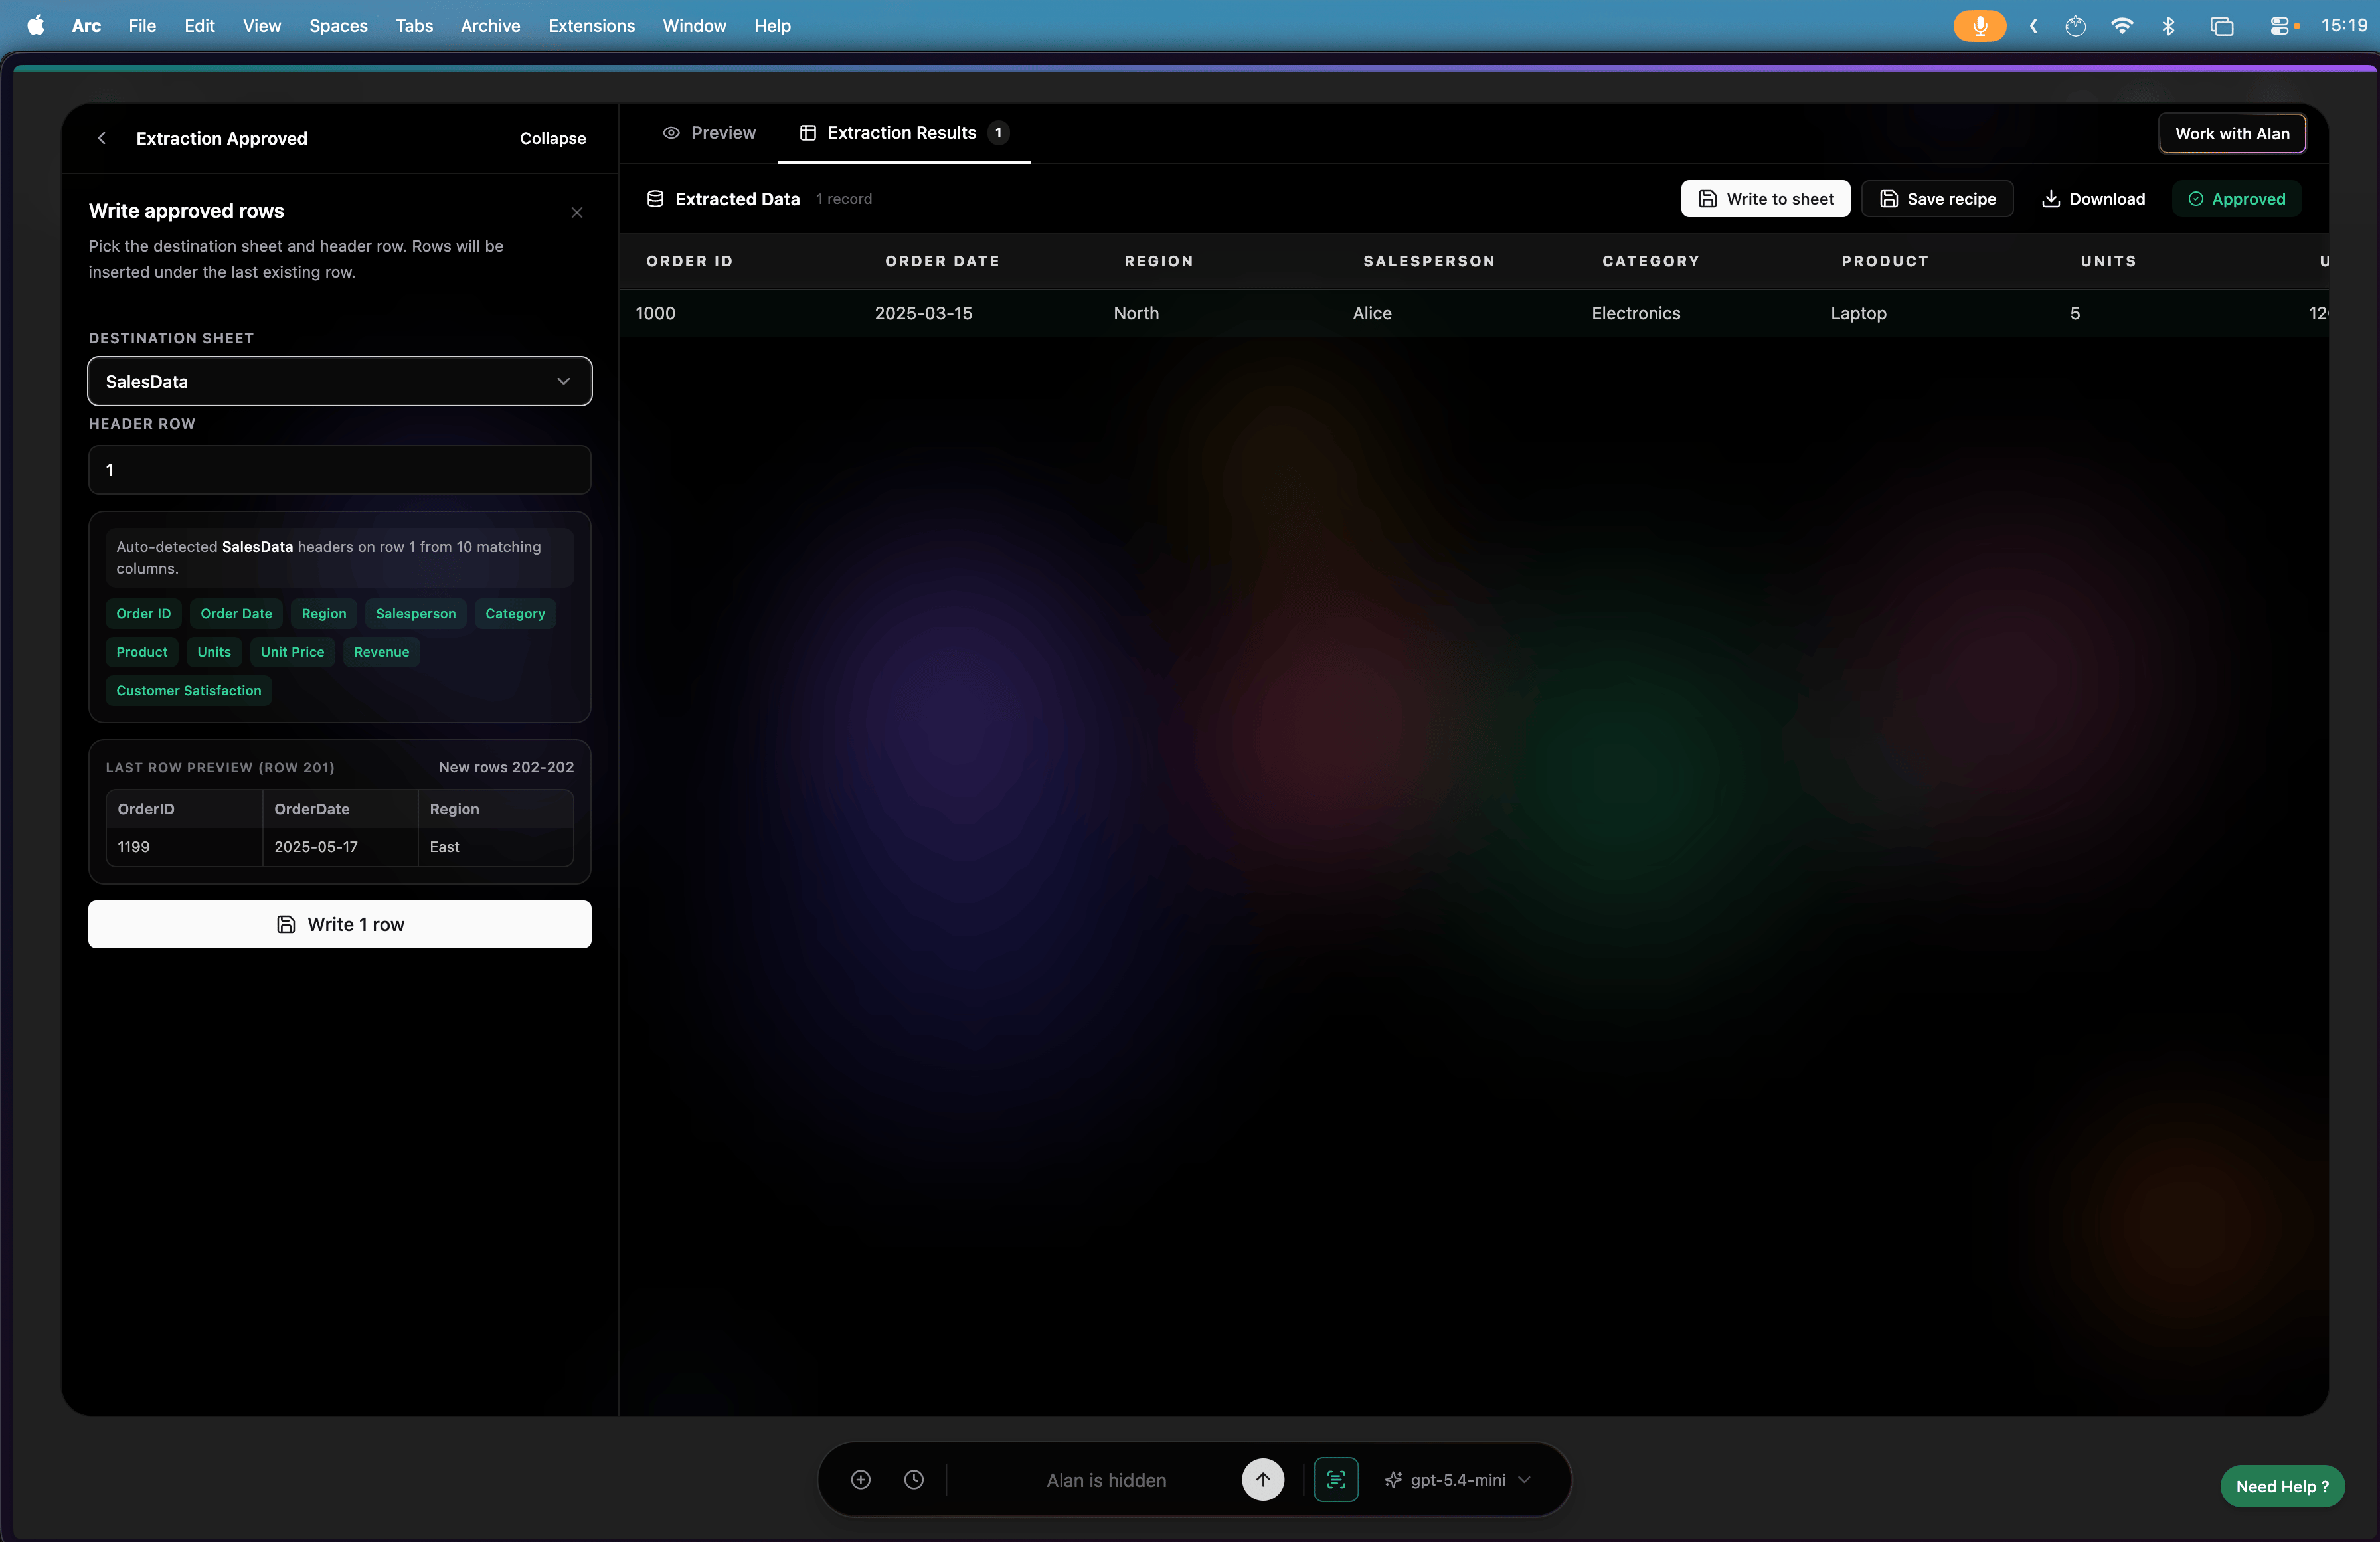Viewport: 2380px width, 1542px height.
Task: Save recipe for this extraction
Action: [1937, 199]
